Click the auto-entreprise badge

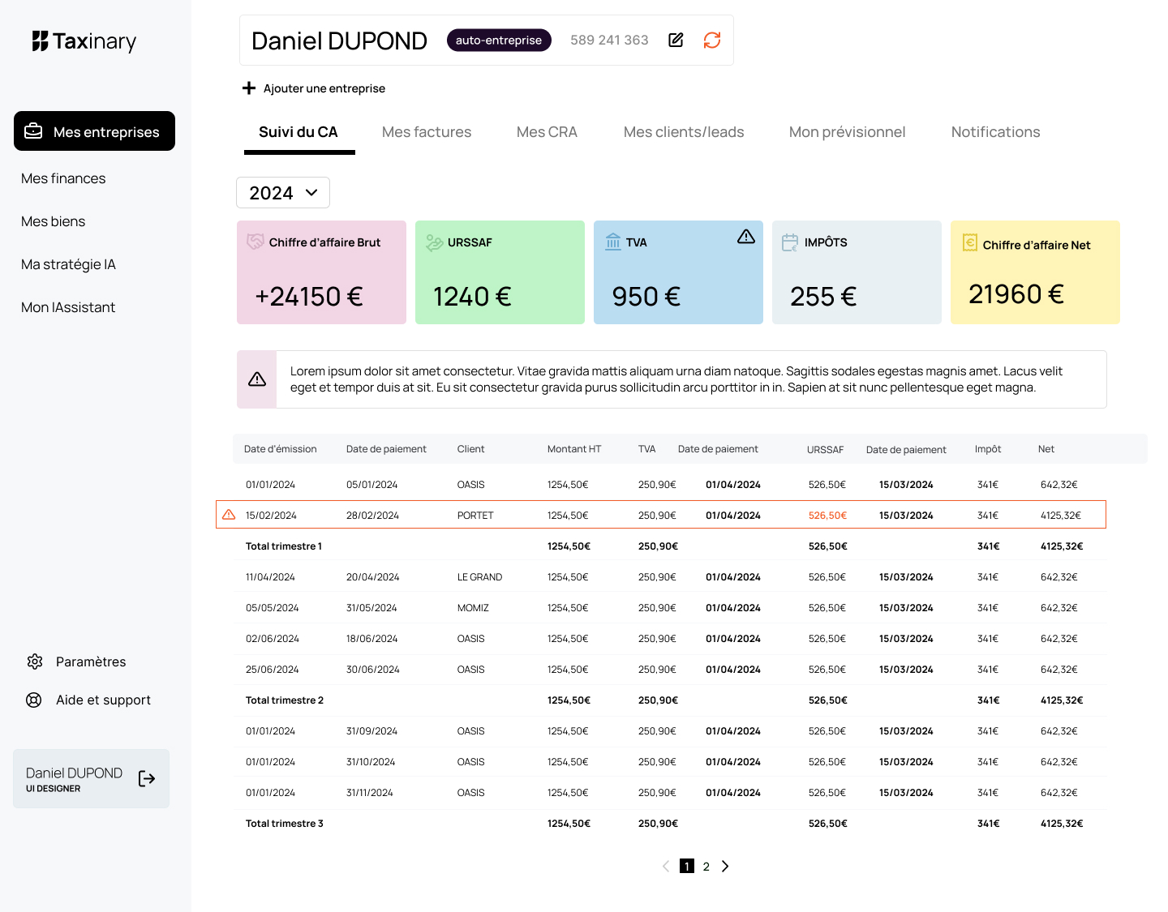coord(499,40)
